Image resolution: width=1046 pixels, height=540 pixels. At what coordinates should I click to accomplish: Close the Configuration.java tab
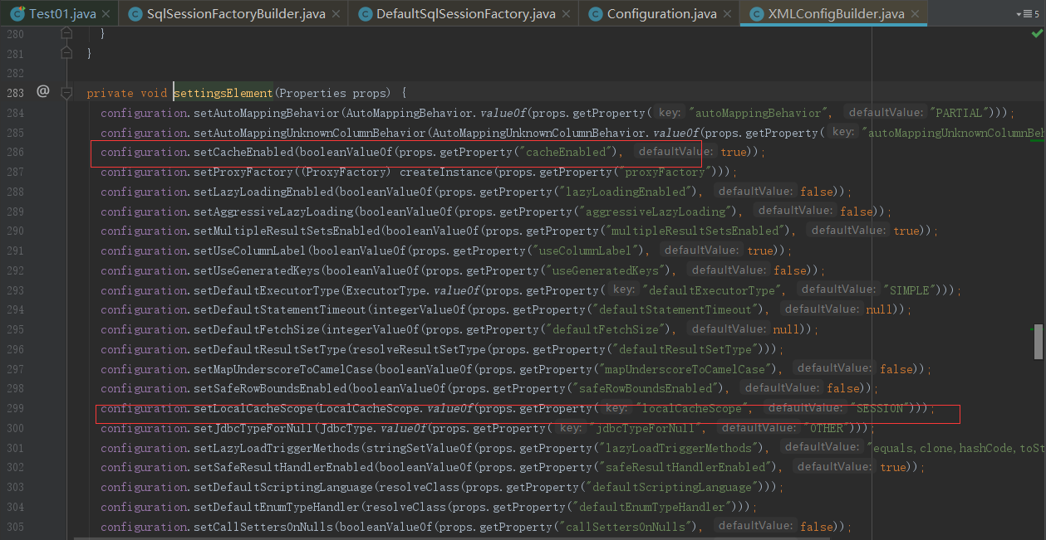point(728,14)
